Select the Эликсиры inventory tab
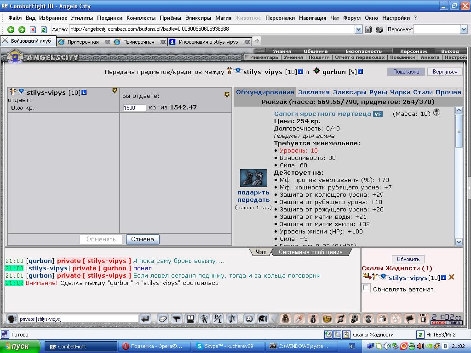The image size is (471, 353). (x=350, y=92)
